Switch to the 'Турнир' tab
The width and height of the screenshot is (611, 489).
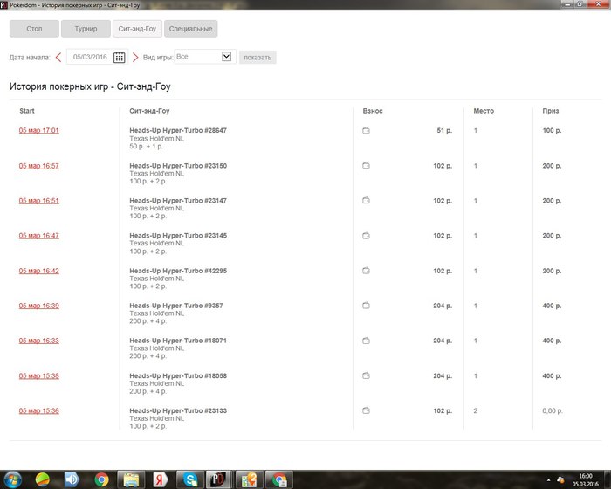pos(86,29)
